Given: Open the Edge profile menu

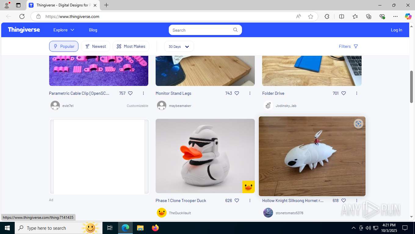Looking at the screenshot, I should (x=7, y=5).
